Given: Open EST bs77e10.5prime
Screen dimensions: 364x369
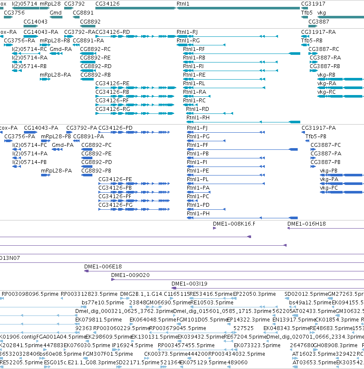Looking at the screenshot, I should 103,303.
